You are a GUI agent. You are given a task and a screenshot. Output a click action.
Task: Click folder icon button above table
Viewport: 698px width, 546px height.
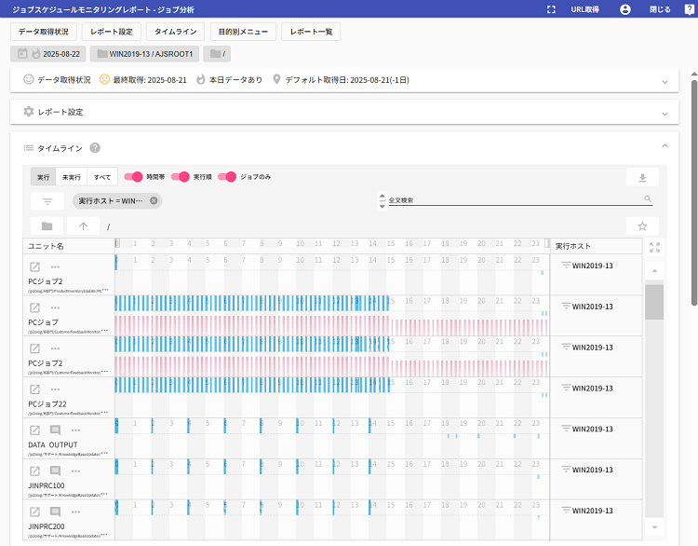coord(47,226)
